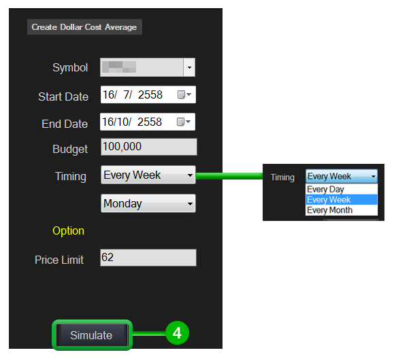This screenshot has height=361, width=394.
Task: Click the End Date month value 10
Action: coord(122,122)
